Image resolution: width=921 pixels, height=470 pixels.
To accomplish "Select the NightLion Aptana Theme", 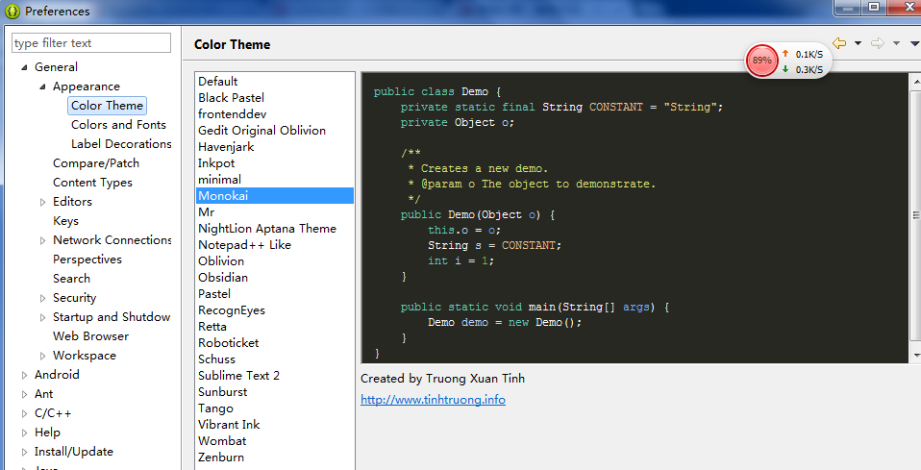I will [x=275, y=229].
